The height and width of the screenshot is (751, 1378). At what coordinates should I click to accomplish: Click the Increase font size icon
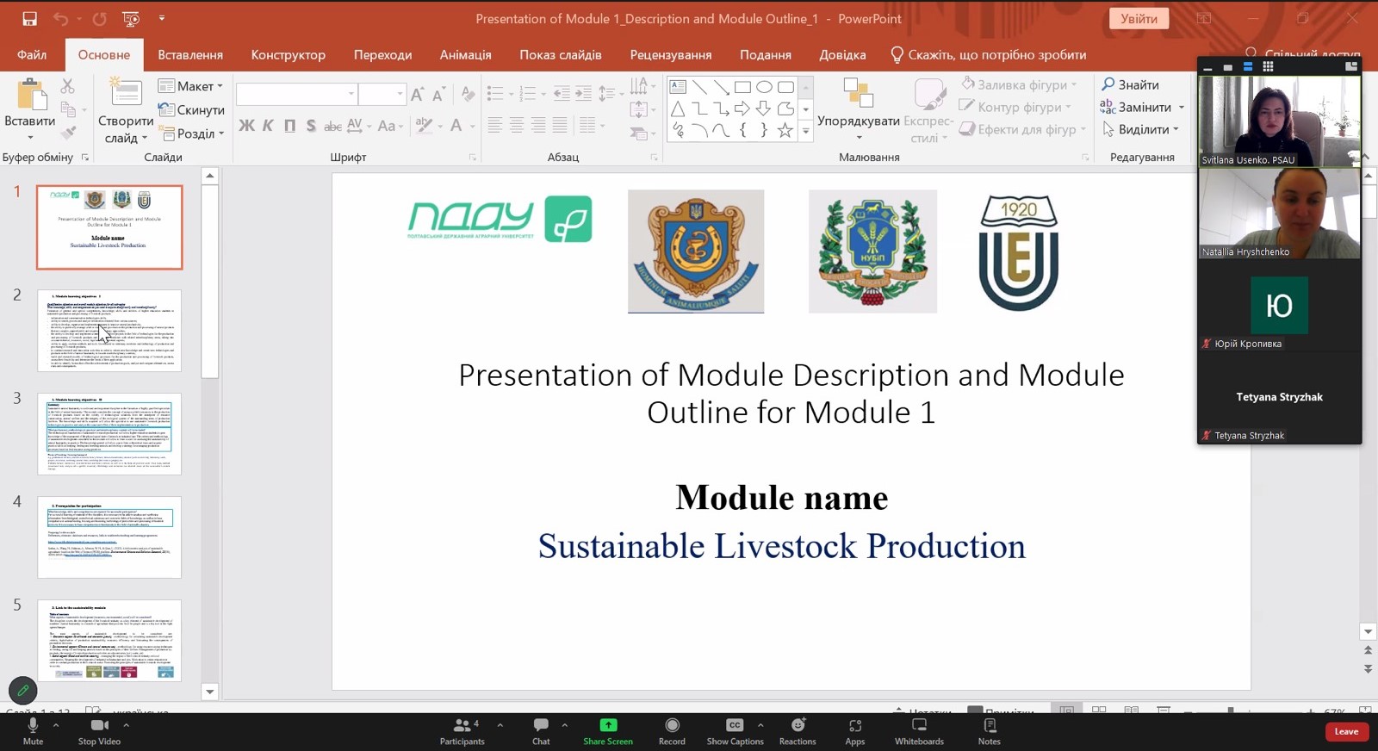(x=417, y=94)
